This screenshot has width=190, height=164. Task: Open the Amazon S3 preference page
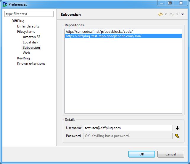31,37
